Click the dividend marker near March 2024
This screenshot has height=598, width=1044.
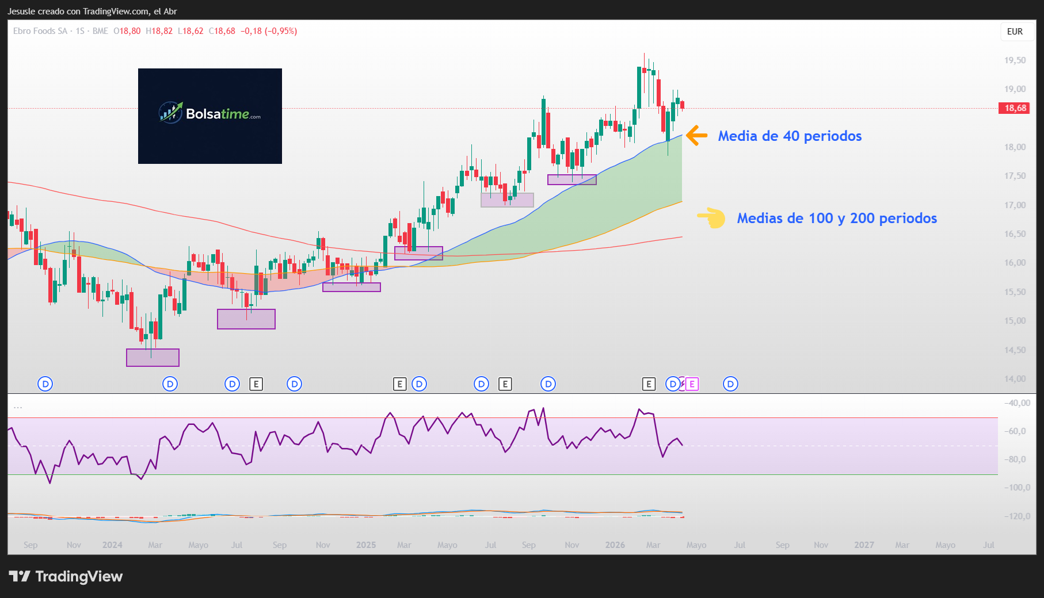169,384
